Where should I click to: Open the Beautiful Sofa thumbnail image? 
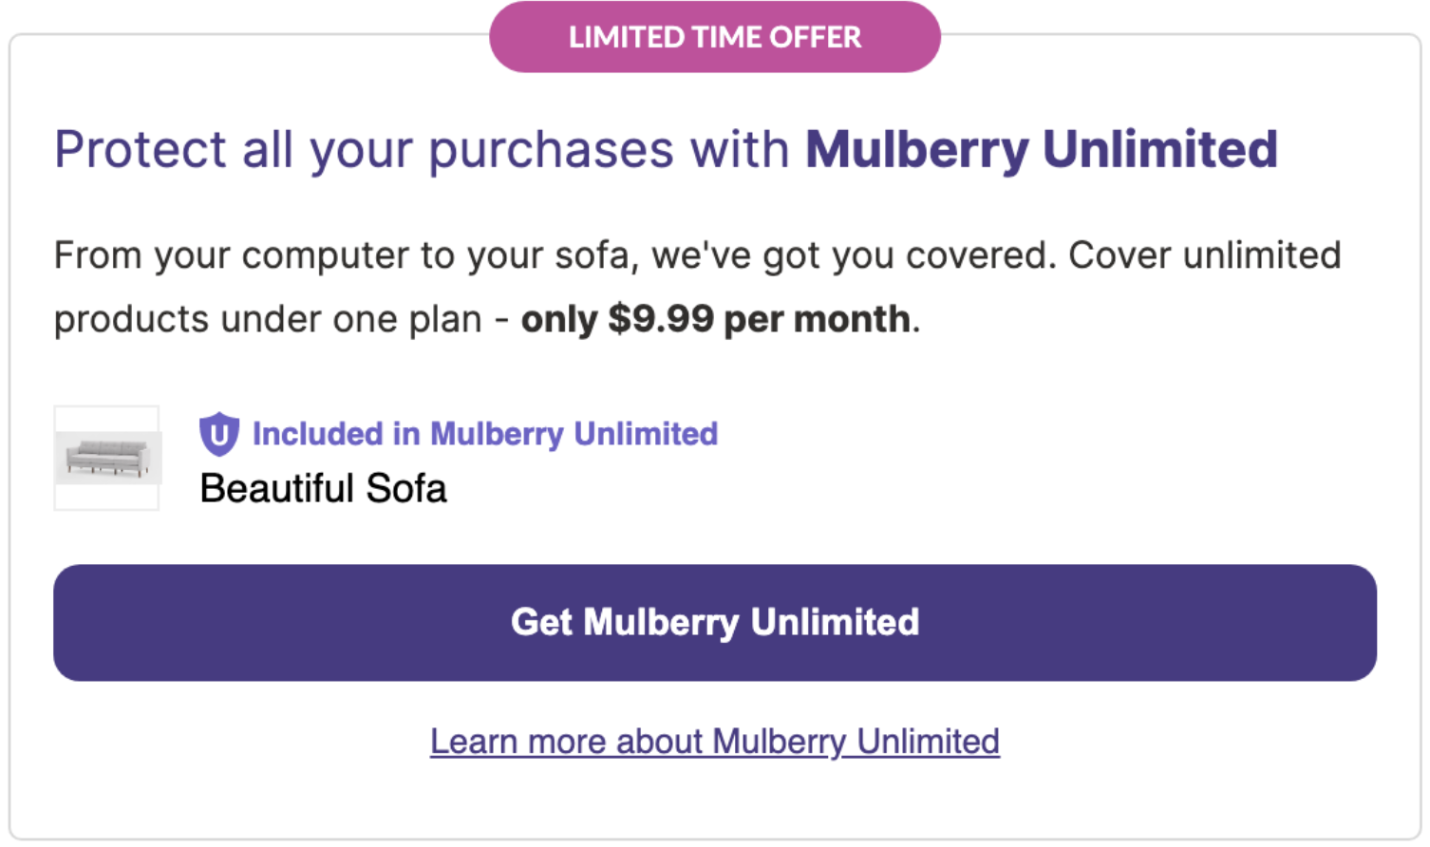[x=106, y=458]
